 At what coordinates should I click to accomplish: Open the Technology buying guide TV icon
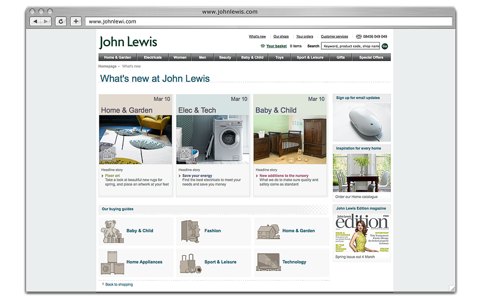click(x=268, y=262)
